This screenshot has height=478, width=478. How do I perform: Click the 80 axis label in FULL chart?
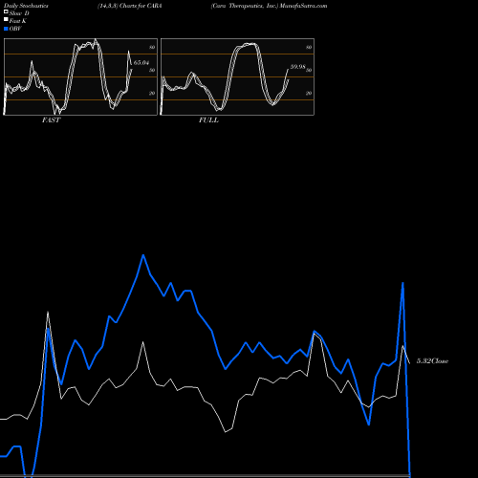(x=309, y=47)
